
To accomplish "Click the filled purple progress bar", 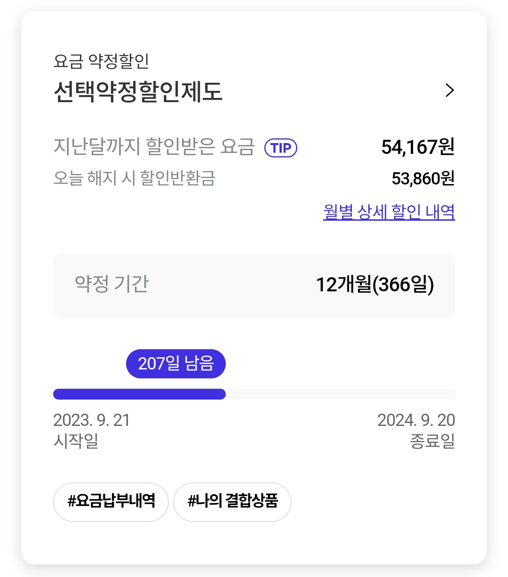I will coord(139,394).
